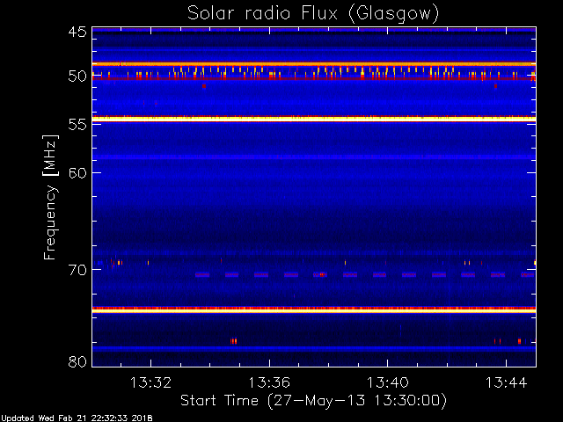Click the Frequency [MHz] axis label
Screen dimensions: 563x422
coord(51,197)
